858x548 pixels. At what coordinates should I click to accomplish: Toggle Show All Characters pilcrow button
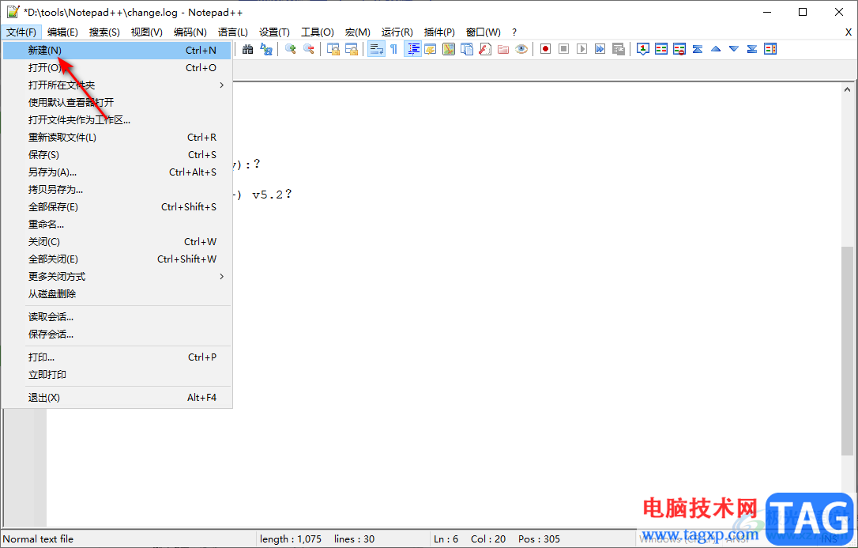pos(394,49)
